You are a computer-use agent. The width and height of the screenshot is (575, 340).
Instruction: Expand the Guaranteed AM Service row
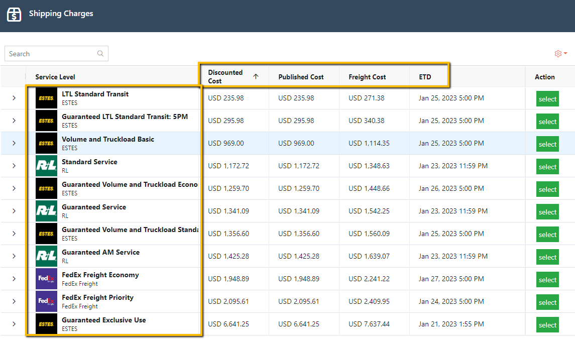(x=14, y=256)
